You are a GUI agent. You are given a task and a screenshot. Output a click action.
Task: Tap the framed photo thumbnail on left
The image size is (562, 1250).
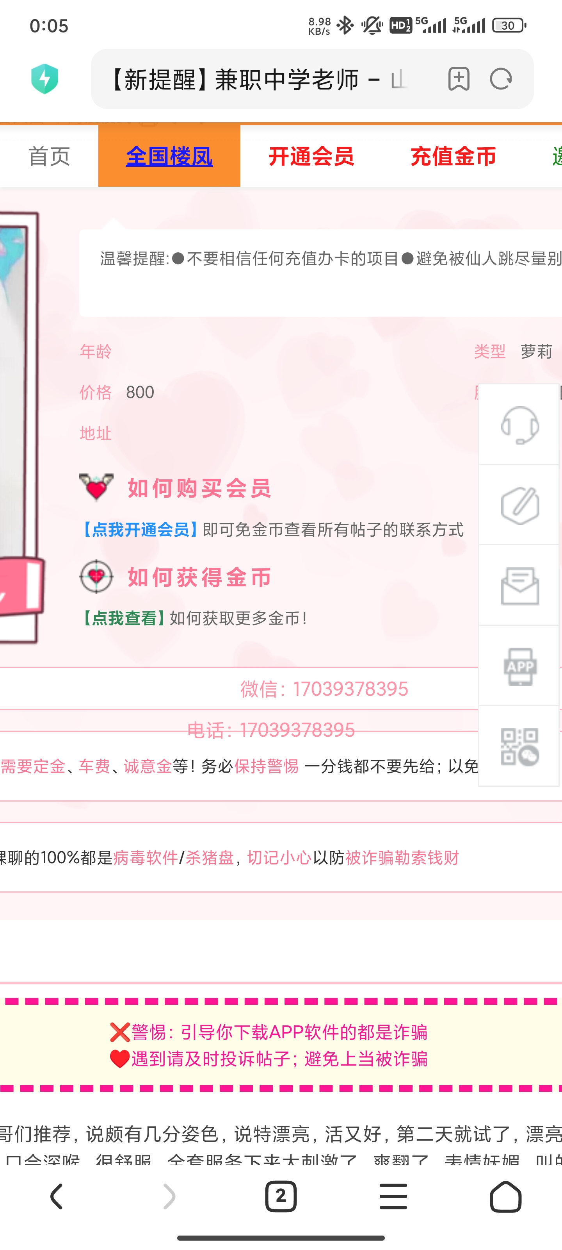pos(20,427)
